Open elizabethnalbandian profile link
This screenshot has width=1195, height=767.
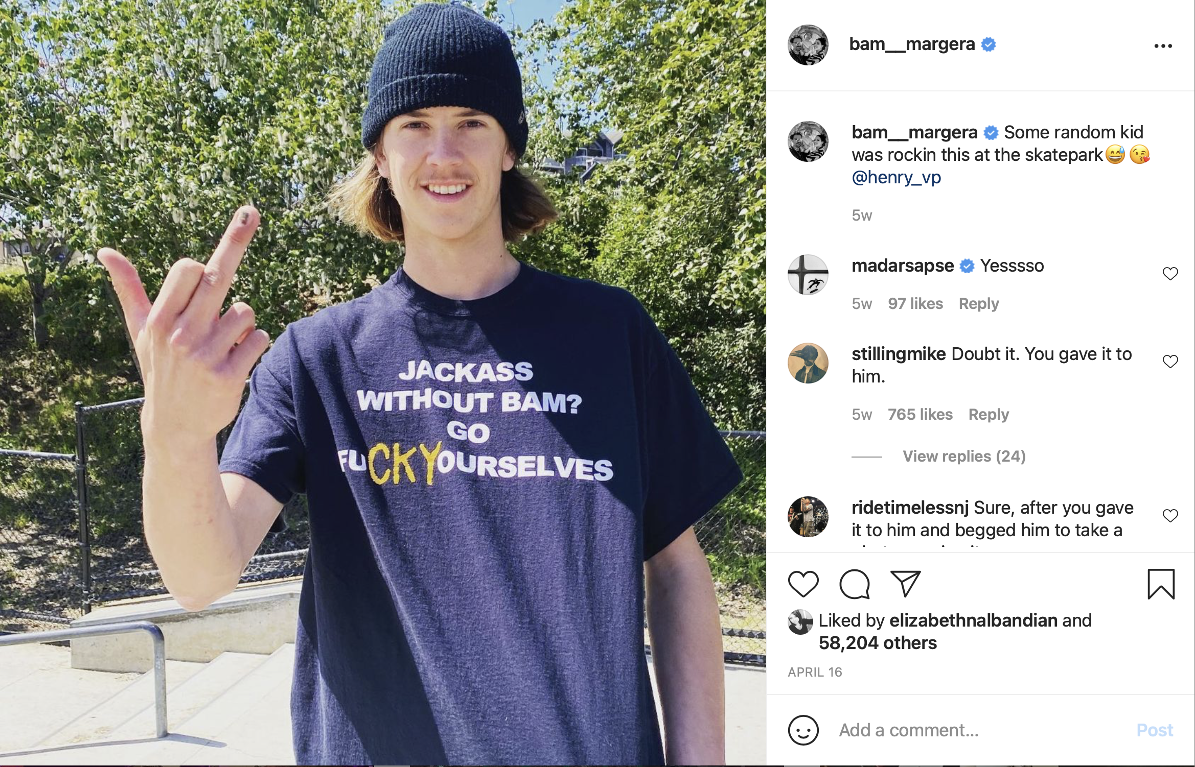click(973, 620)
